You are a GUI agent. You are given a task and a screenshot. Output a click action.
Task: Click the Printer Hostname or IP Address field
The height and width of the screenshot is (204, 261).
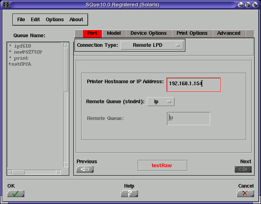point(193,84)
